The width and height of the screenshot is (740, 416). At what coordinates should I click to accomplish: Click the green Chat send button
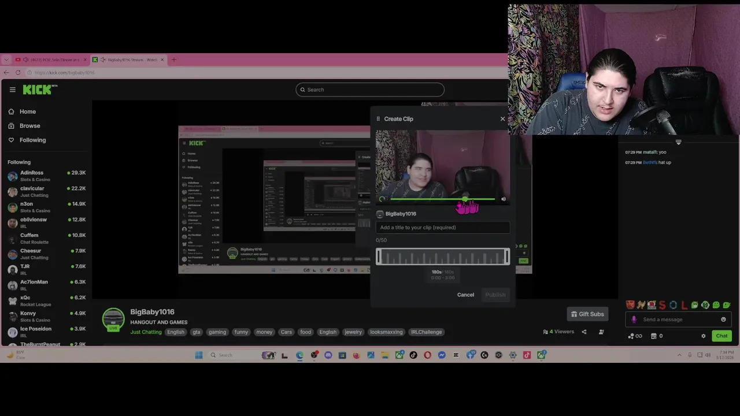pos(721,336)
